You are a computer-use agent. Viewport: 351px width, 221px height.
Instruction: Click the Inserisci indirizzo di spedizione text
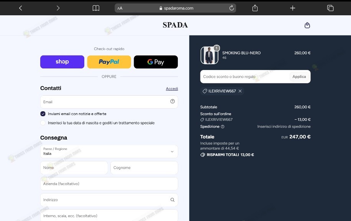[x=284, y=127]
